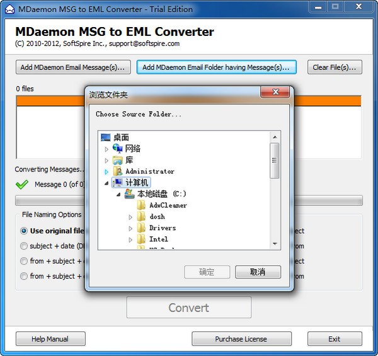The height and width of the screenshot is (356, 378).
Task: Select the 库 tree item label
Action: pyautogui.click(x=129, y=160)
